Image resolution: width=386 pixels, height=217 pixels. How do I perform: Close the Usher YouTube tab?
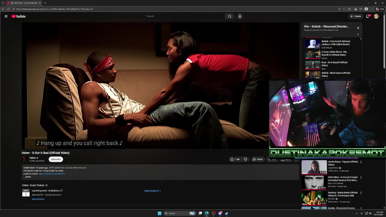(x=40, y=3)
